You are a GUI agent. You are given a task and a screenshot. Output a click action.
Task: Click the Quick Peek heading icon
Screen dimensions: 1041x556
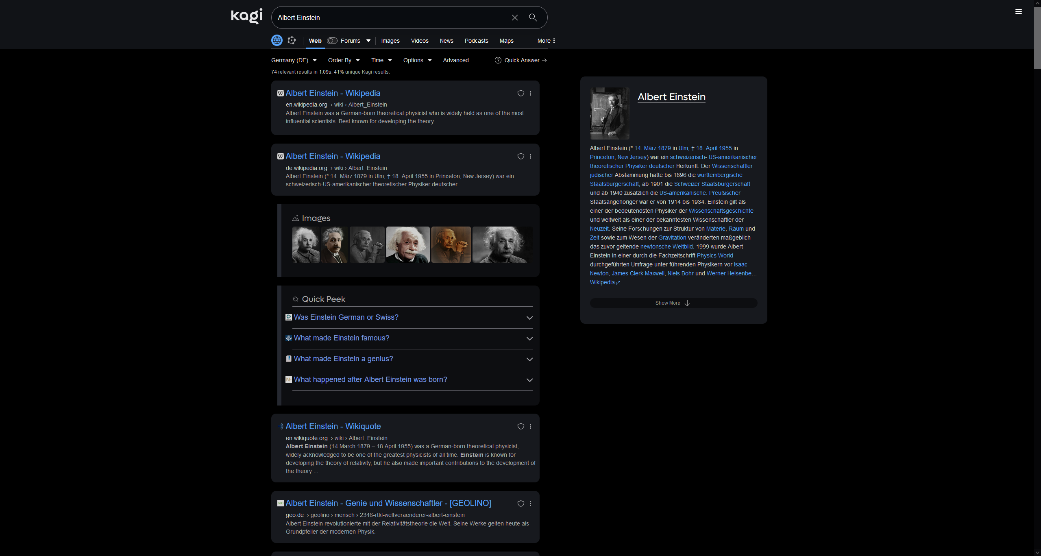296,299
